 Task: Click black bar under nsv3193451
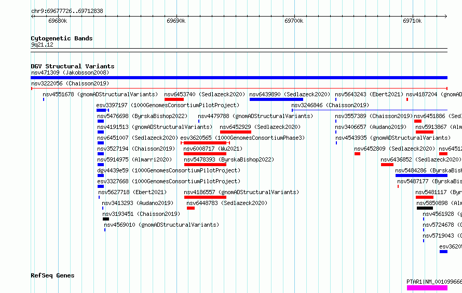pos(106,219)
